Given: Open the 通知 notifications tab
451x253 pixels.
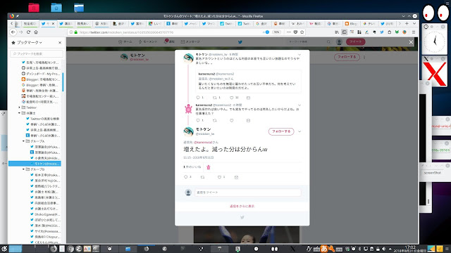Looking at the screenshot, I should pos(169,41).
